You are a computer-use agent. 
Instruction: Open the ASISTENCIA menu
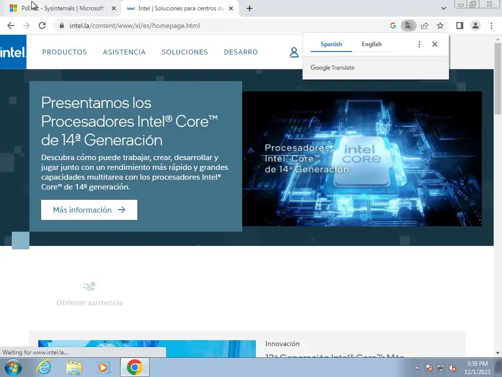point(124,52)
